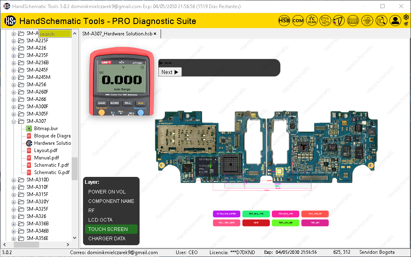
Task: Select the RF layer
Action: [111, 211]
